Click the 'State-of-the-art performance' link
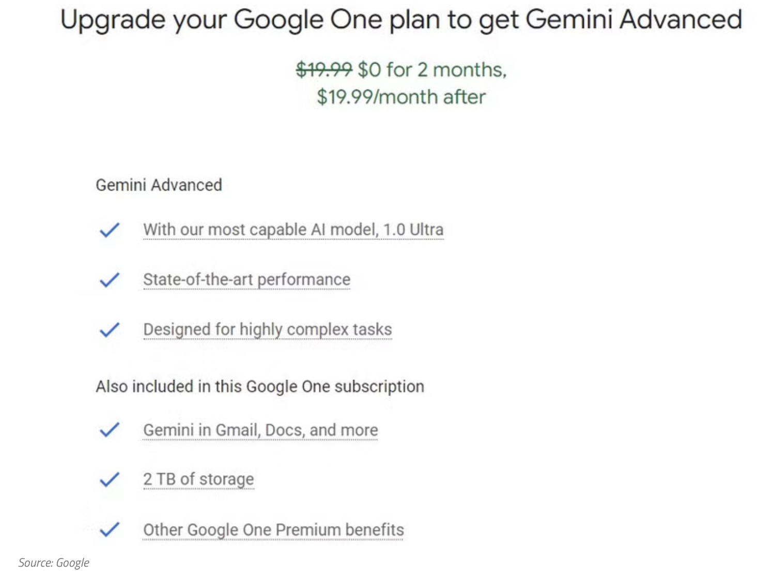 tap(246, 280)
